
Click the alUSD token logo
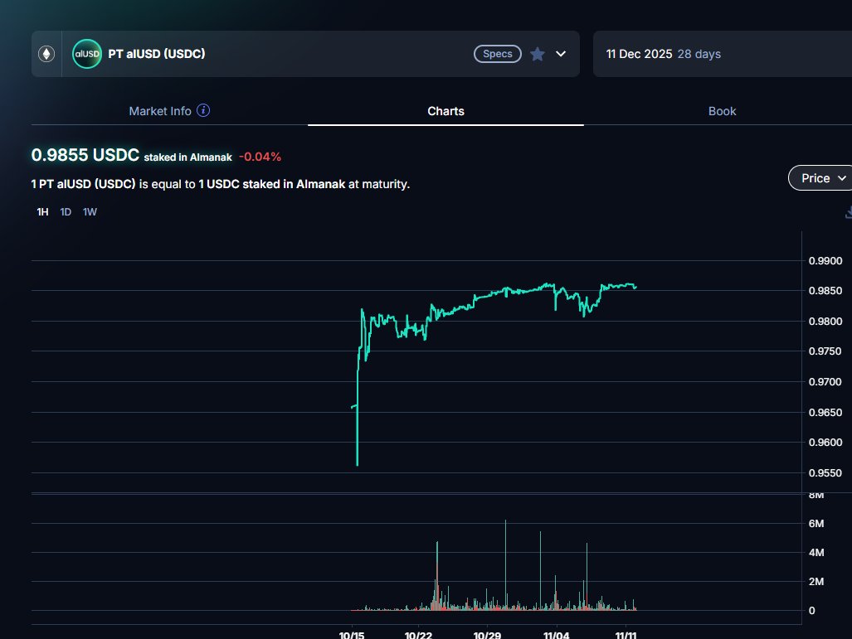coord(87,54)
